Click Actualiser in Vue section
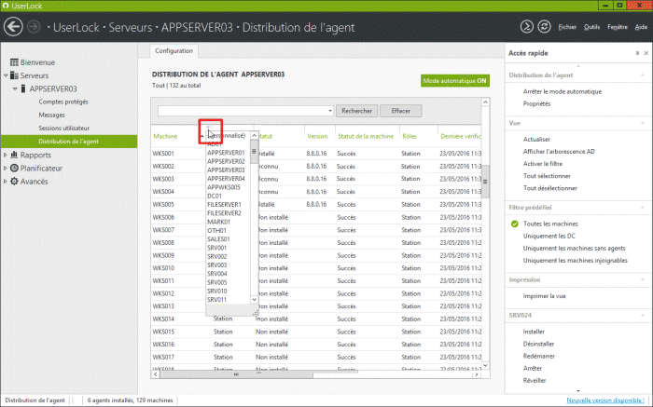 [536, 140]
